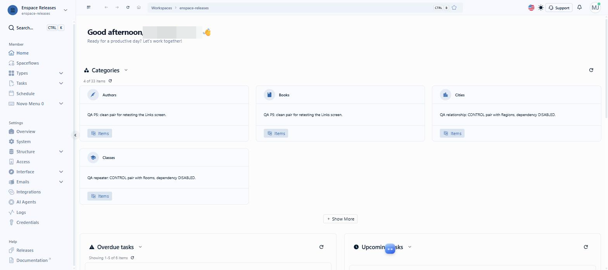Open Items for the Cities card
This screenshot has width=608, height=270.
point(452,133)
